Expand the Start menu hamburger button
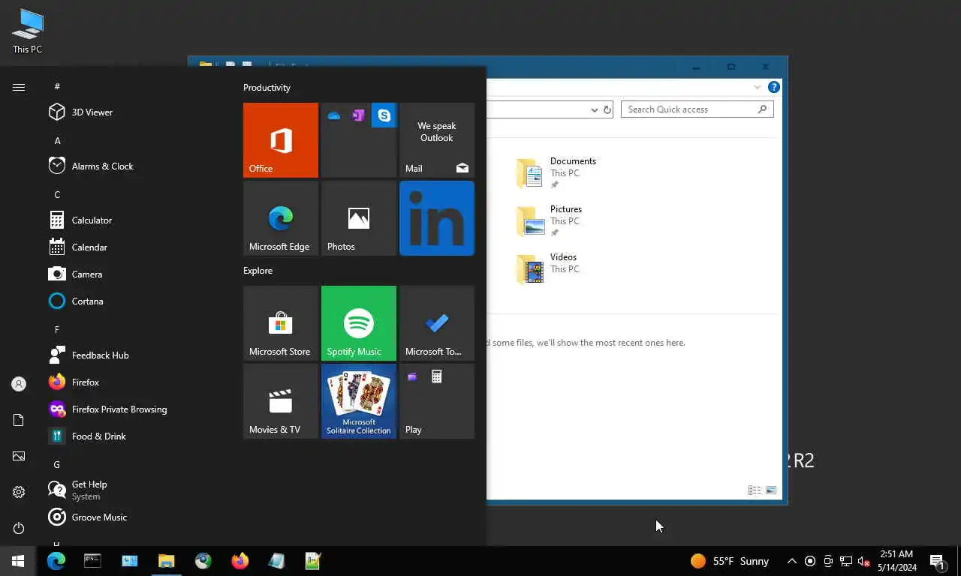Screen dimensions: 961x576 (19, 88)
